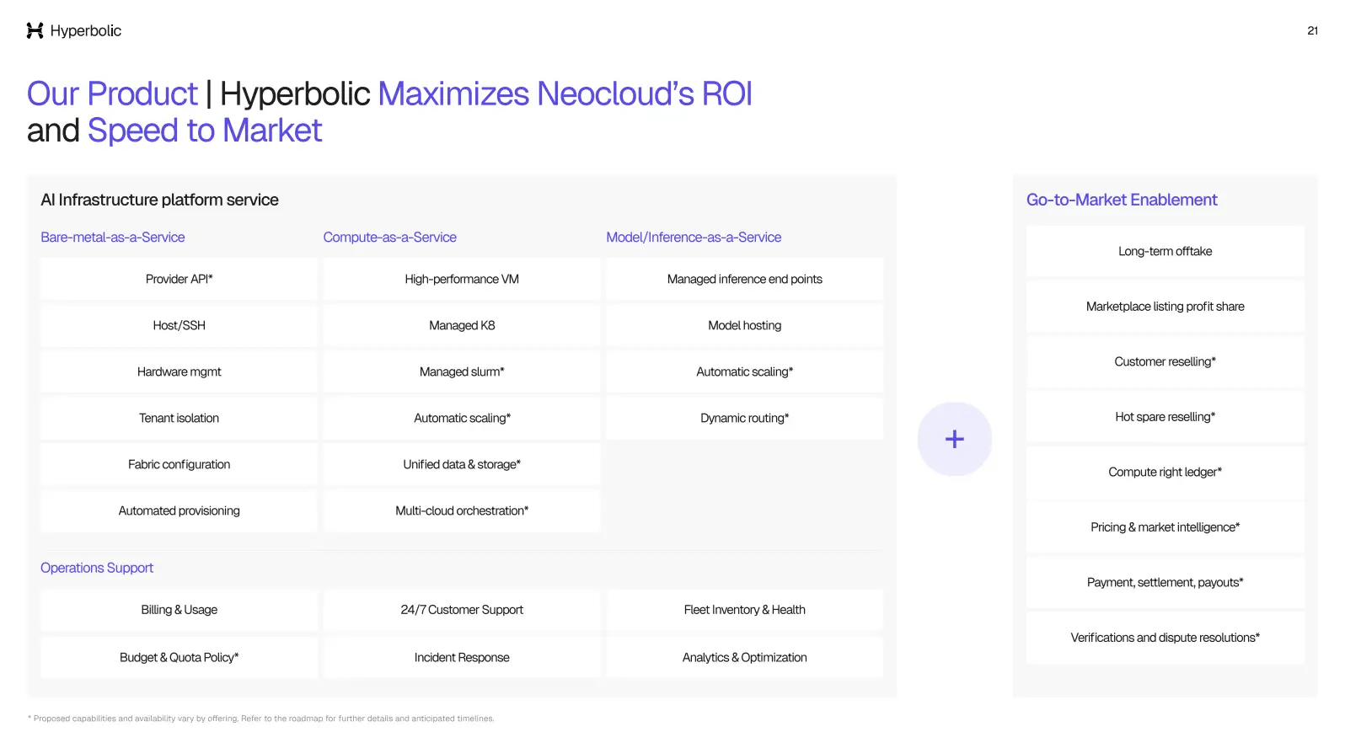
Task: Click the 'Host/SSH' card
Action: (179, 325)
